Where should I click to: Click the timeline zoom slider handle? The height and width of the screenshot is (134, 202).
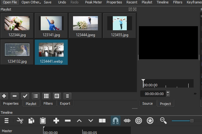pyautogui.click(x=192, y=121)
